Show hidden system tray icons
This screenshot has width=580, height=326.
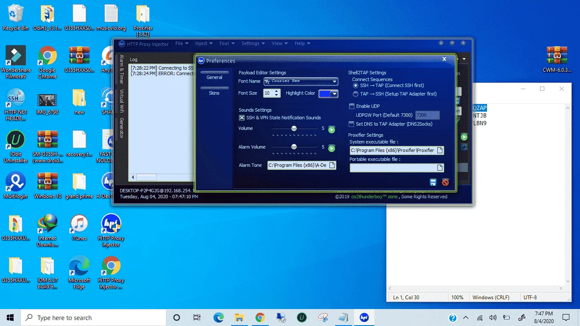pos(466,318)
